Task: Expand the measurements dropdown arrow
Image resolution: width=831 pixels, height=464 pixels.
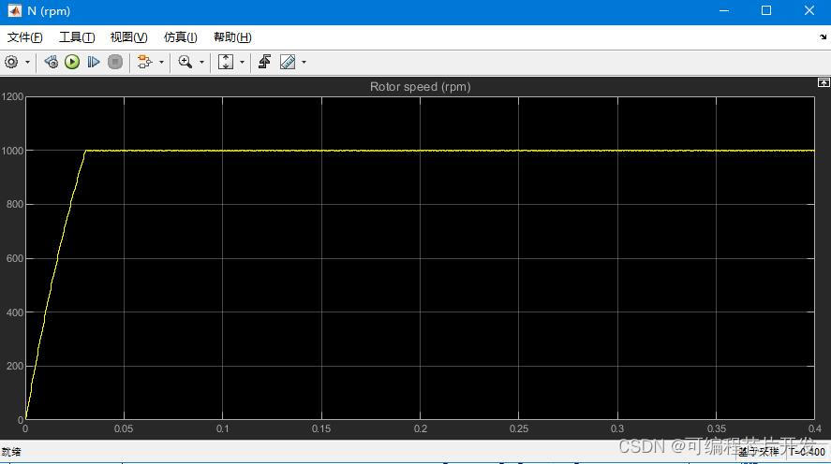Action: [x=304, y=63]
